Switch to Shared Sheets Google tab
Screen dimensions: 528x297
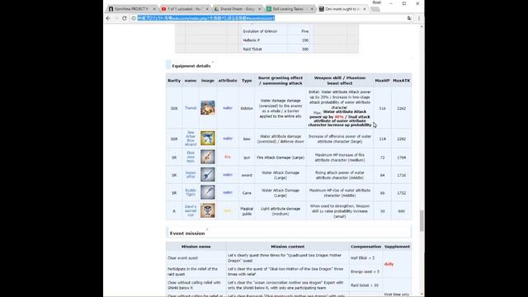(237, 9)
